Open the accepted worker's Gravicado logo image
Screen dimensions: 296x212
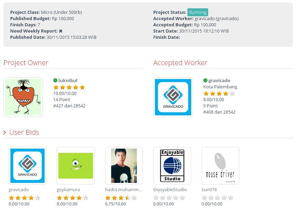[173, 97]
